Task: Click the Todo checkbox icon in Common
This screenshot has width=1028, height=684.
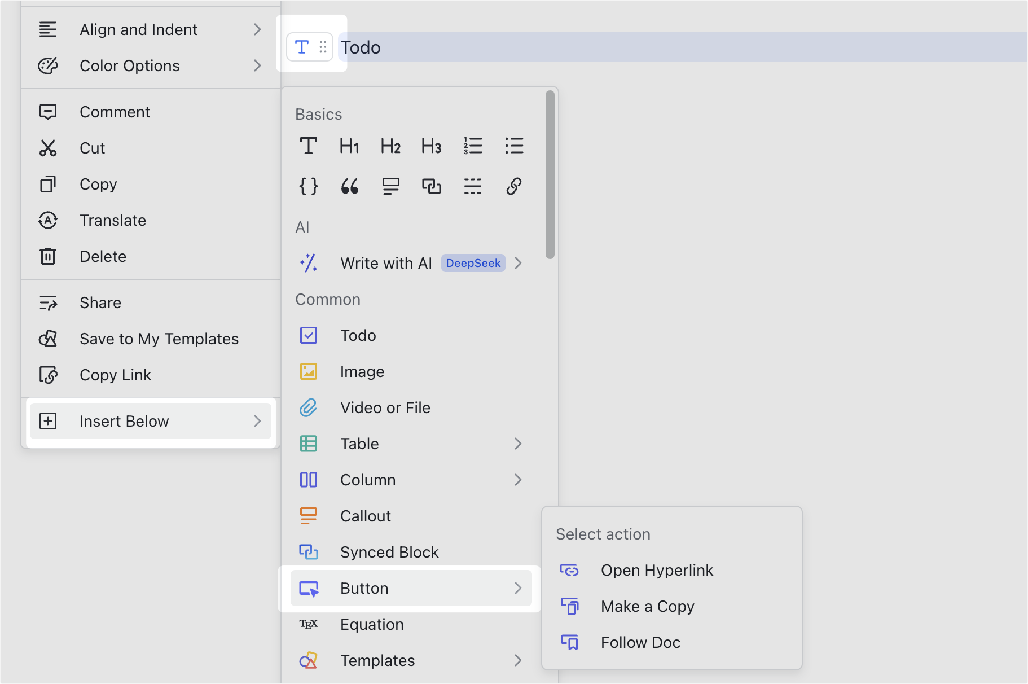Action: [x=308, y=335]
